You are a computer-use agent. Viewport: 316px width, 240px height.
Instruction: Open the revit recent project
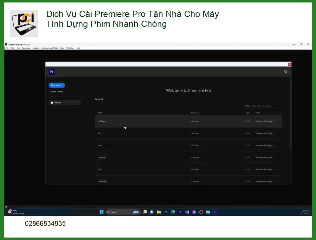coord(188,145)
